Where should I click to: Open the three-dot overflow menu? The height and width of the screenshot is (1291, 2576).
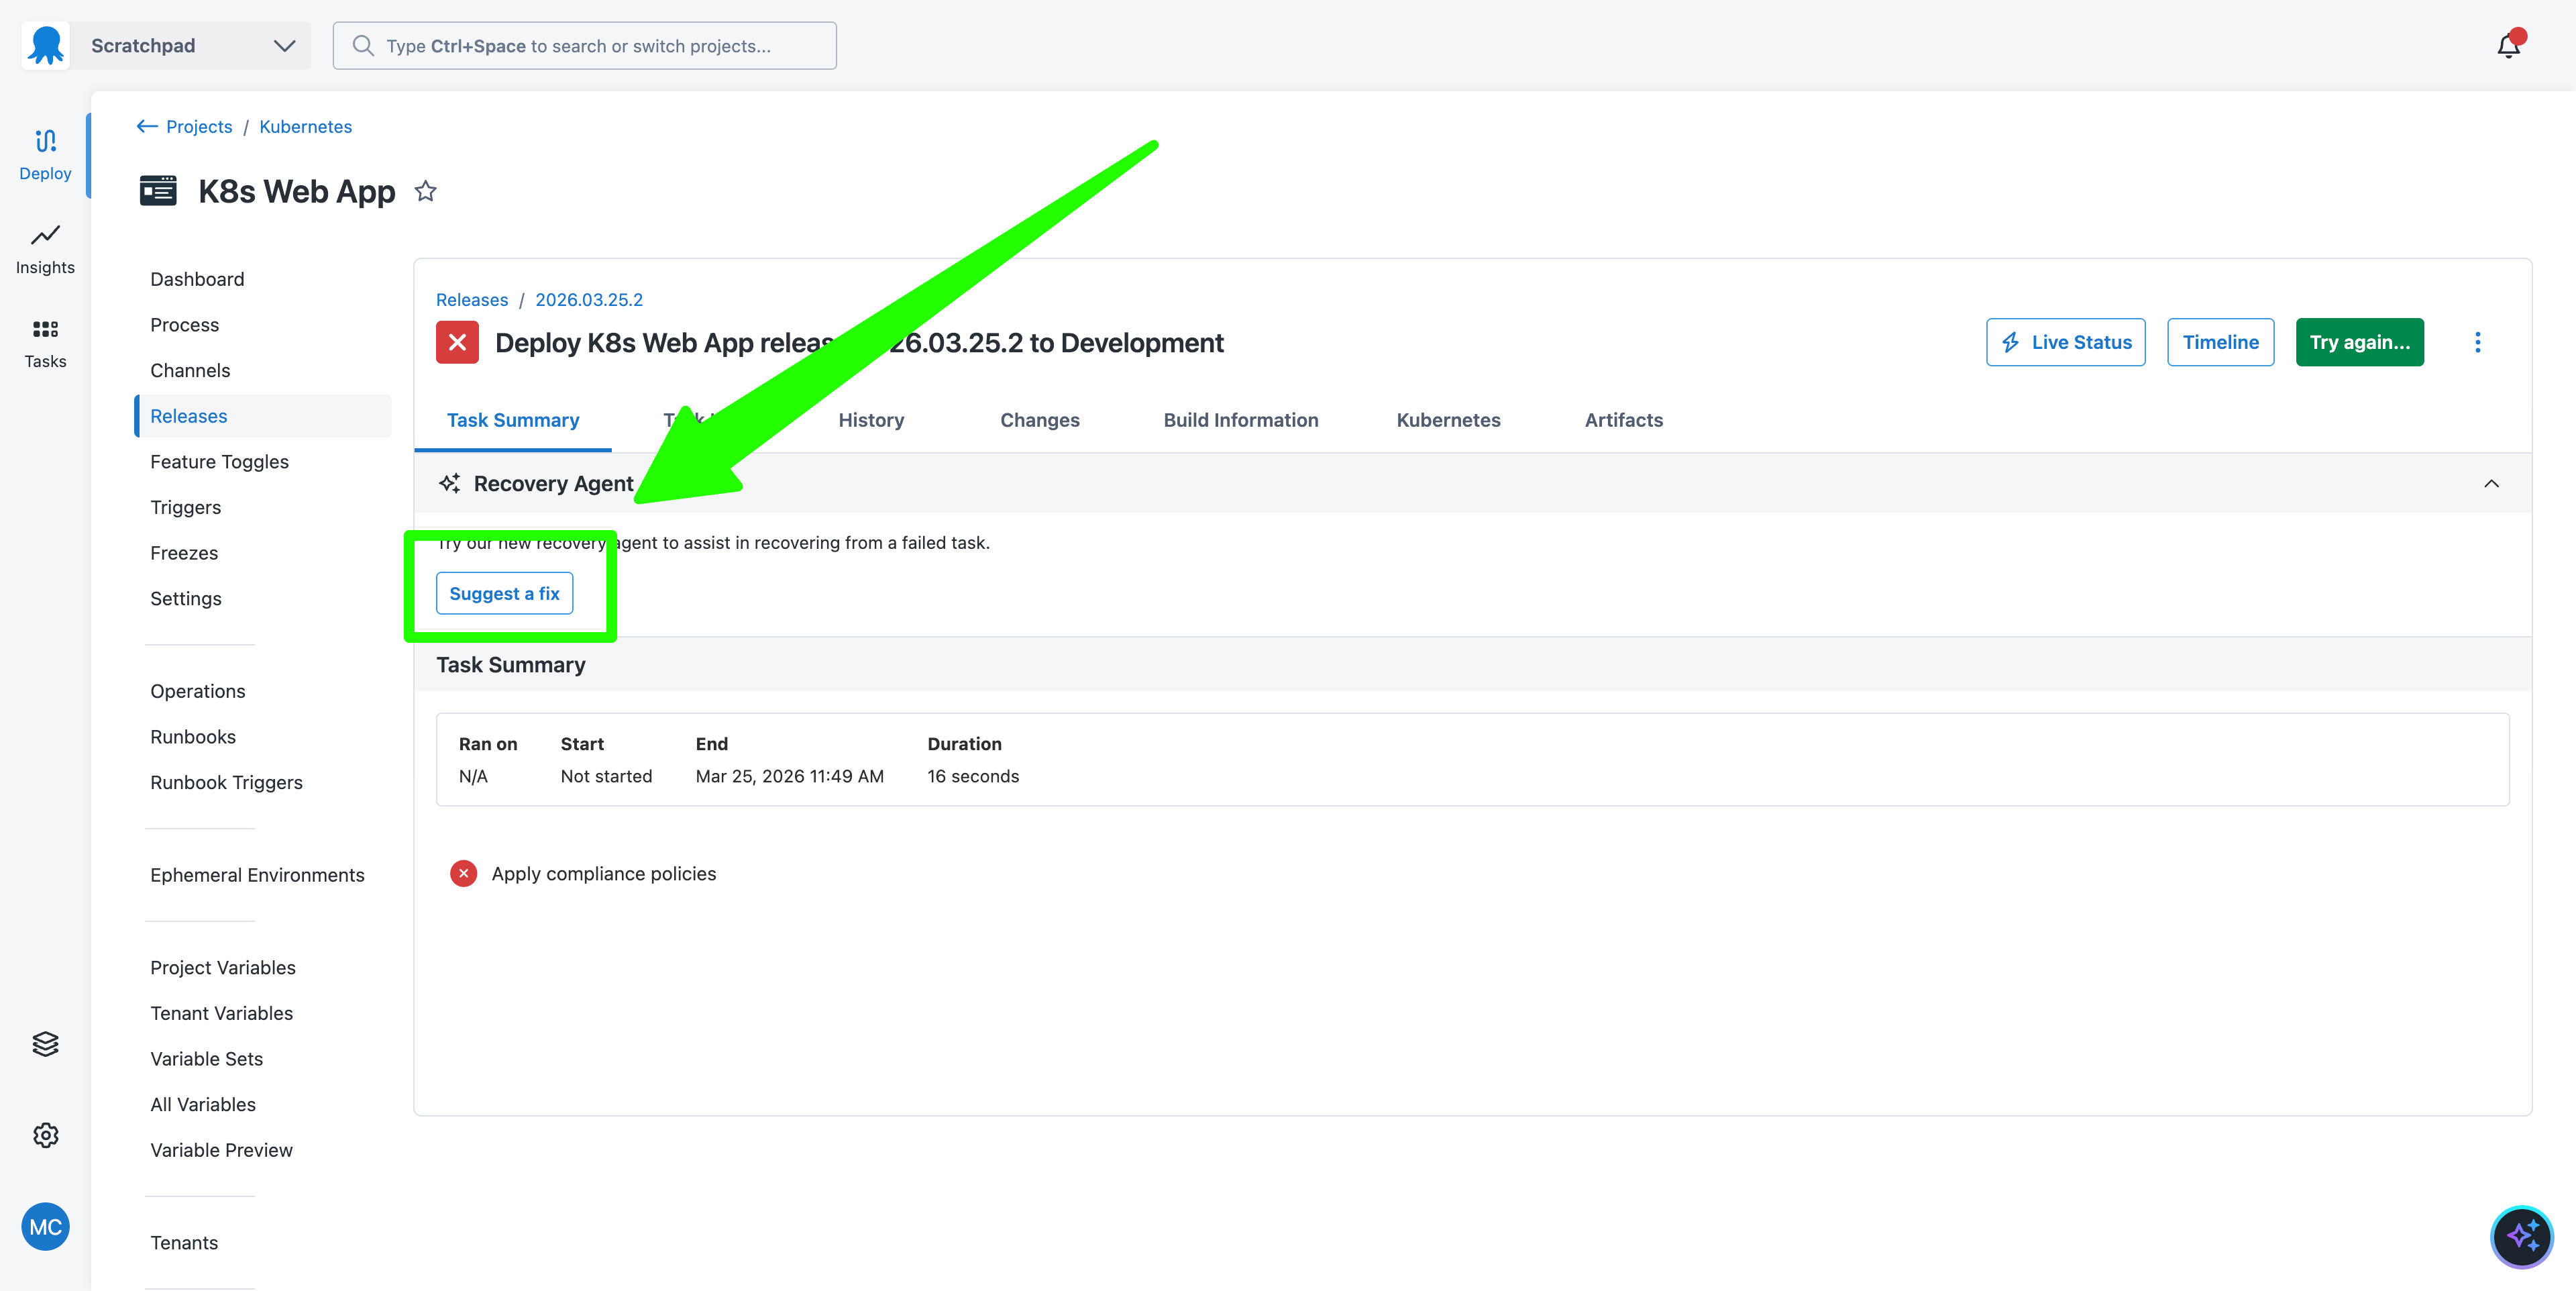click(x=2477, y=342)
